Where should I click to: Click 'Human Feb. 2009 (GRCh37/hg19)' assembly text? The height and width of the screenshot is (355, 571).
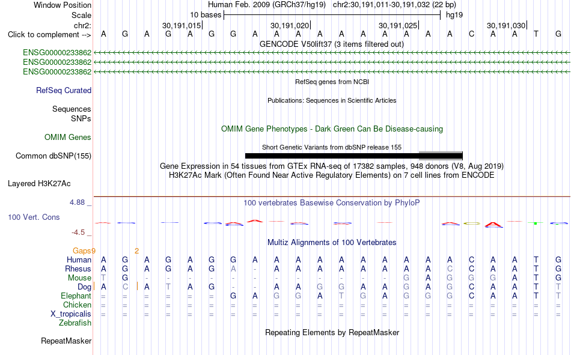(x=268, y=5)
